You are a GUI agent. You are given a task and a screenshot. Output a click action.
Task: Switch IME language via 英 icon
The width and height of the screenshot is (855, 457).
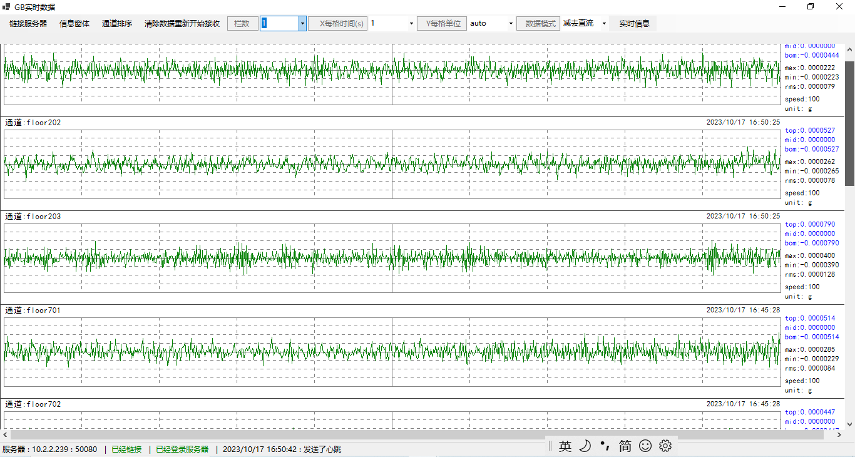pyautogui.click(x=565, y=446)
